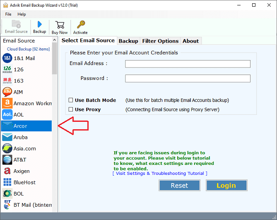This screenshot has width=277, height=220.
Task: Select the AT&T list entry text
Action: (x=20, y=160)
